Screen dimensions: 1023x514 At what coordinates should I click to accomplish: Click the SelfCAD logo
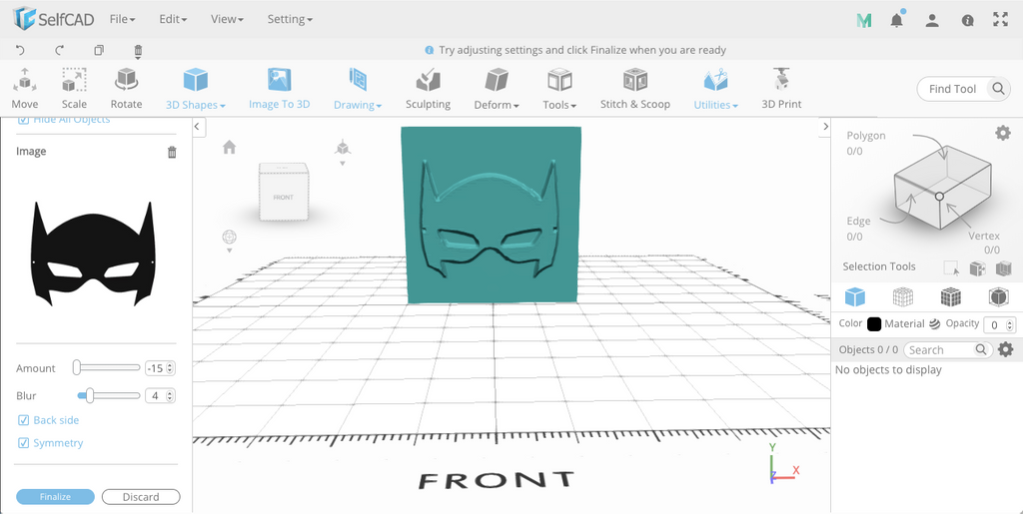tap(54, 19)
